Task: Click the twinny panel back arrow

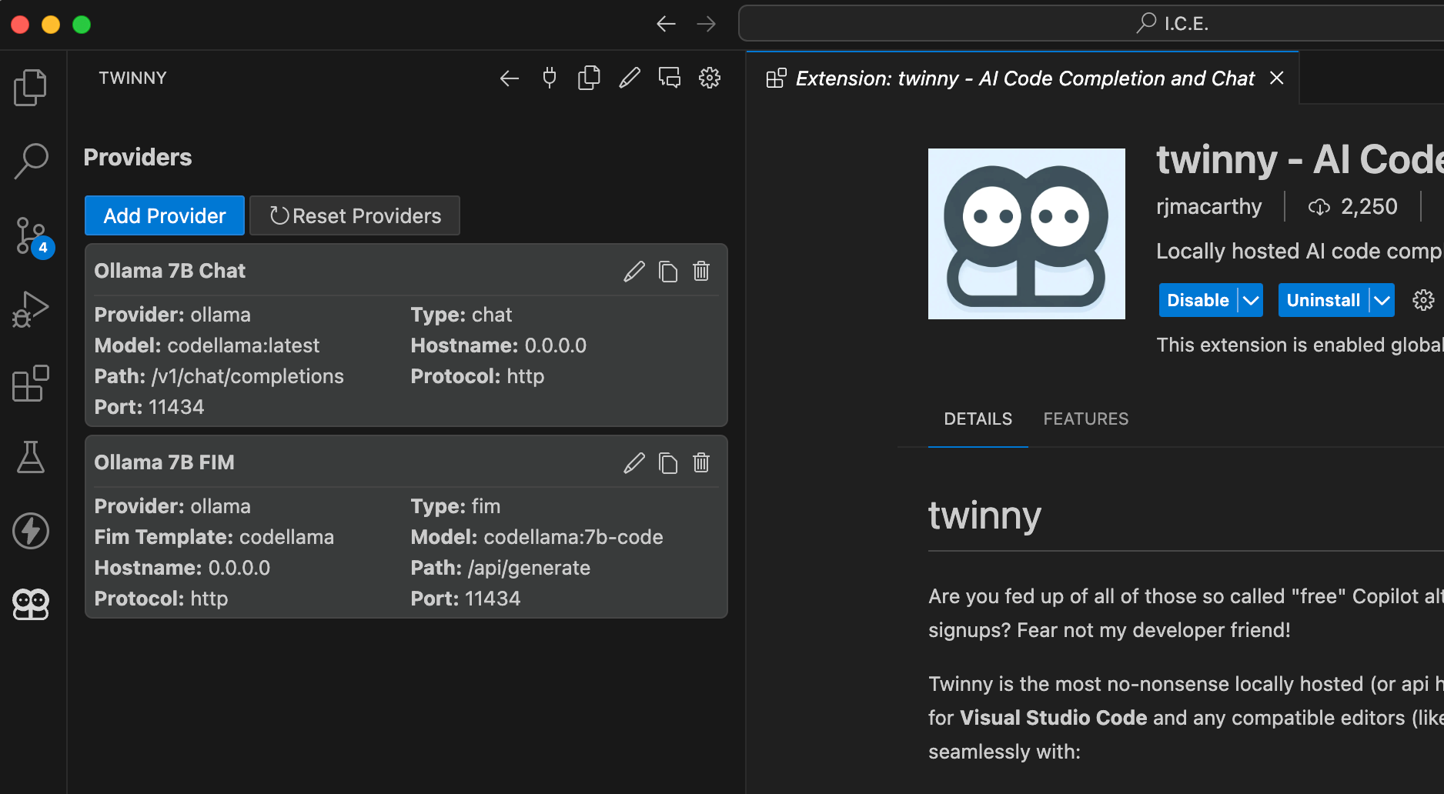Action: click(510, 78)
